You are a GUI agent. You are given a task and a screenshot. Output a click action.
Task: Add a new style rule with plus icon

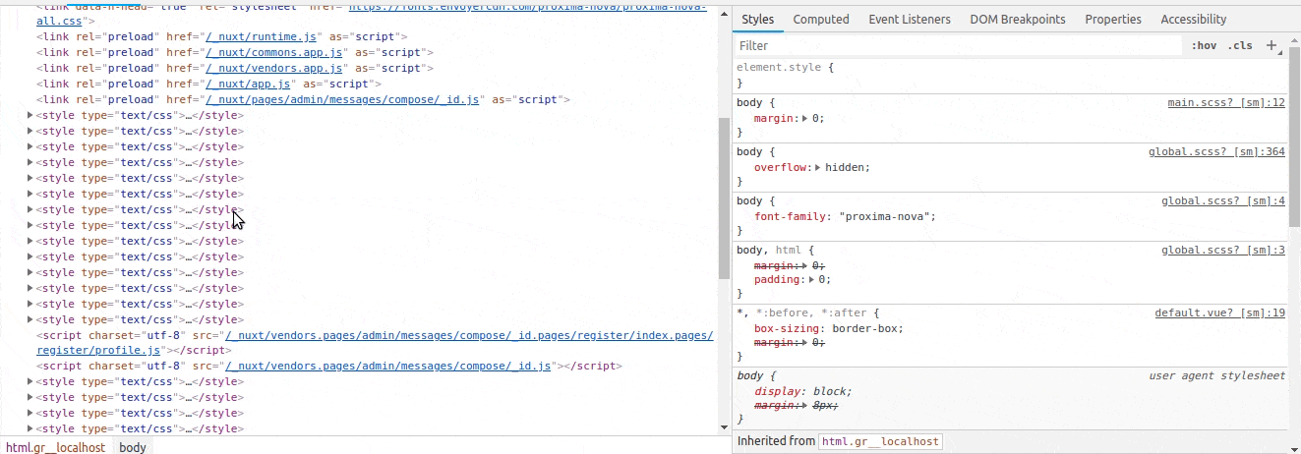(1271, 45)
